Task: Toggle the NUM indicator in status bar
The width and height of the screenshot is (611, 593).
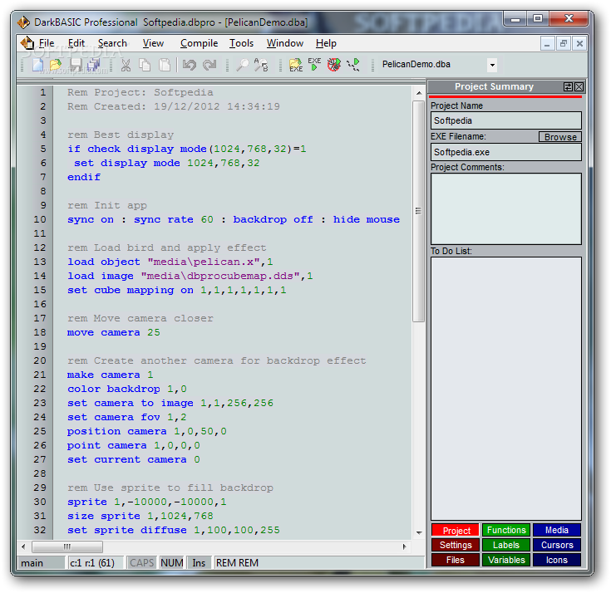Action: (x=172, y=563)
